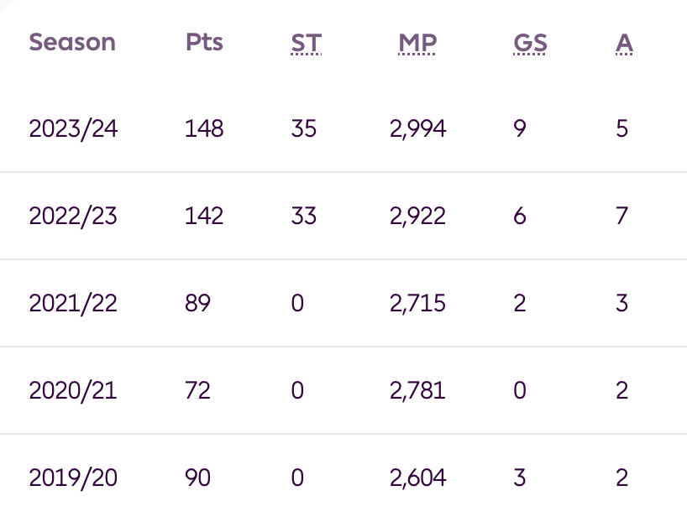Click the 2,715 minutes played value
This screenshot has height=517, width=687.
(418, 303)
